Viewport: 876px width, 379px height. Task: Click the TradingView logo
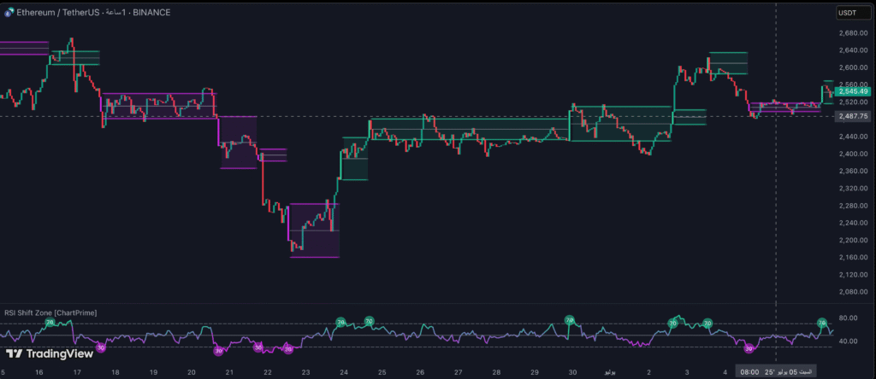[x=49, y=353]
